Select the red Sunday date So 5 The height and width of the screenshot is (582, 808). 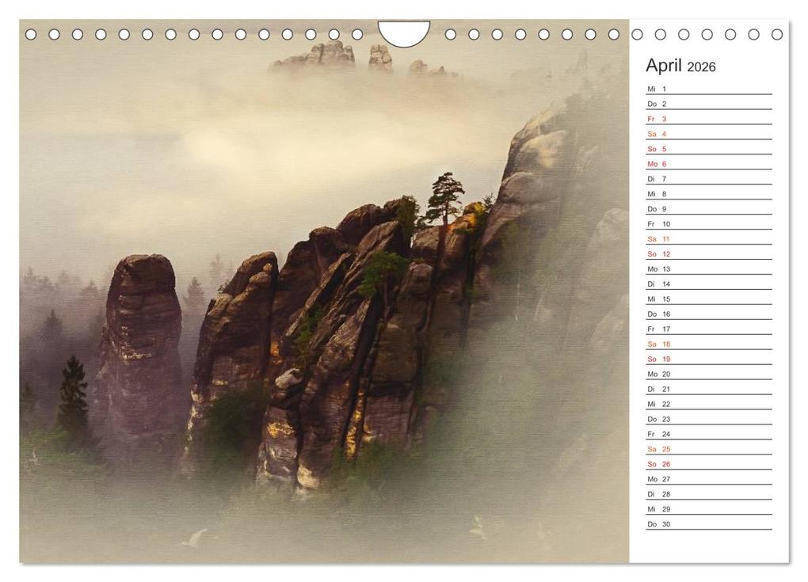point(655,149)
